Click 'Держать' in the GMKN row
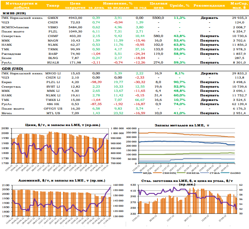This screenshot has width=249, height=229. click(209, 18)
